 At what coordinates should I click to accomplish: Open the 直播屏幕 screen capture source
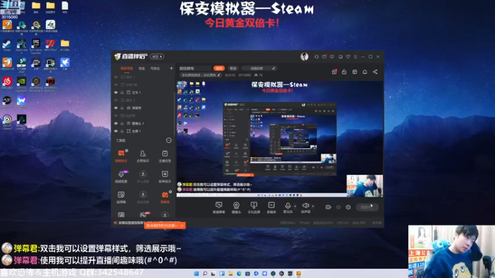click(218, 208)
